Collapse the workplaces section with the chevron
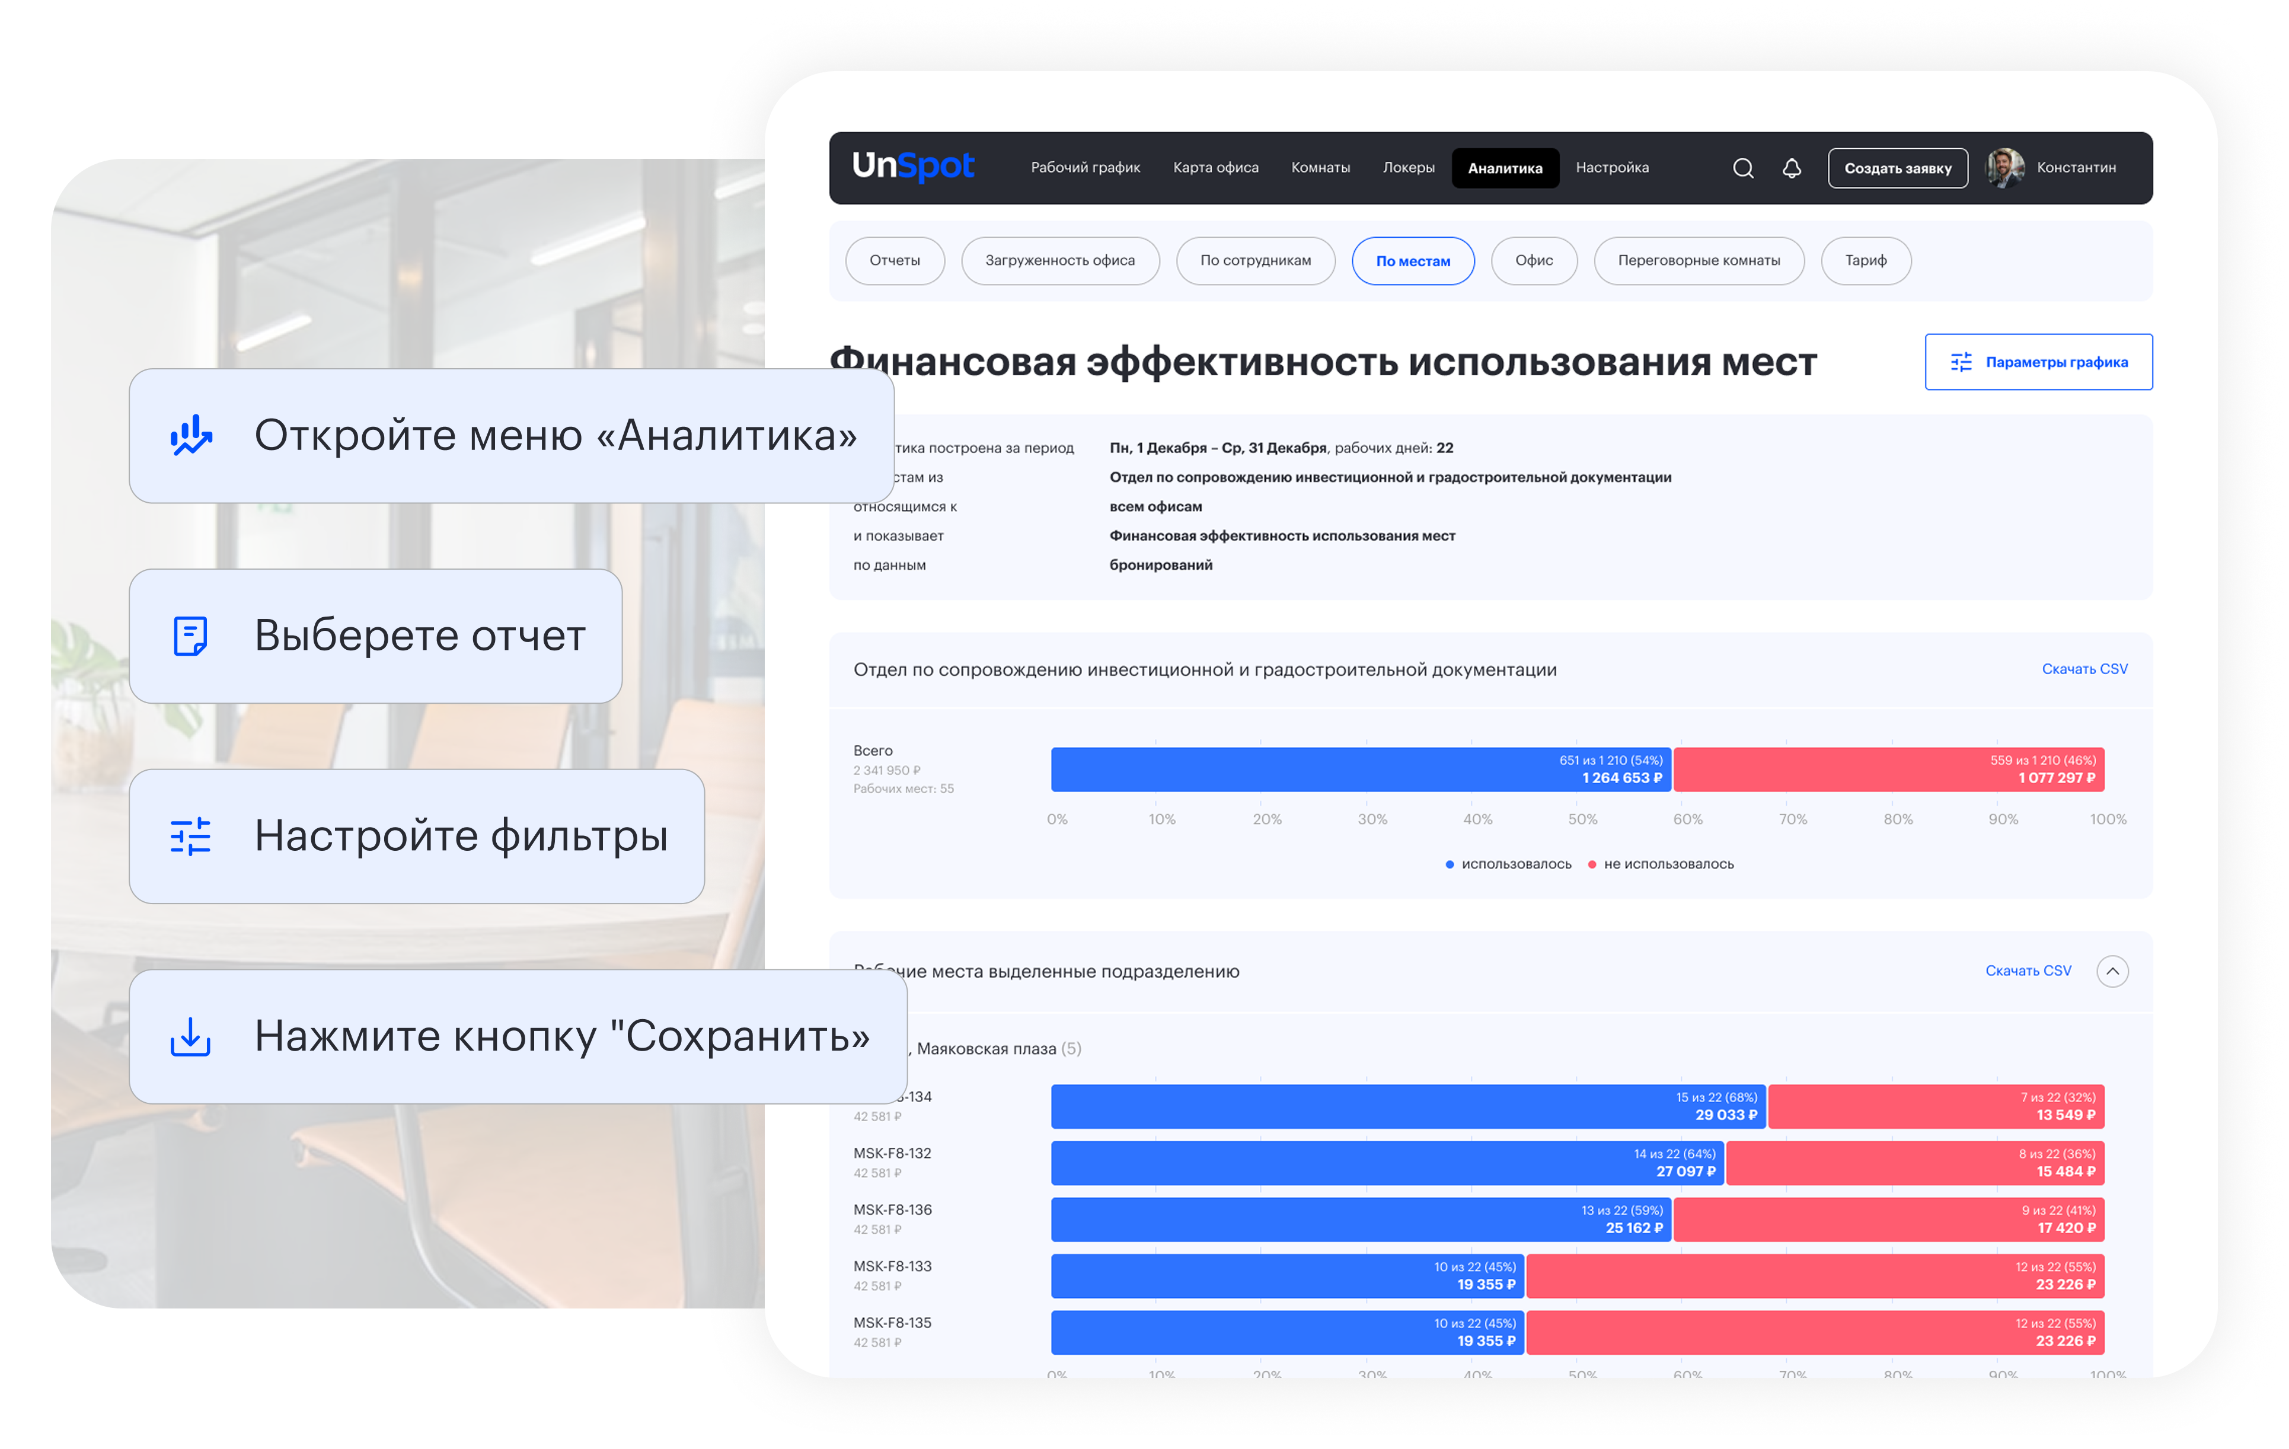The image size is (2289, 1449). point(2112,971)
